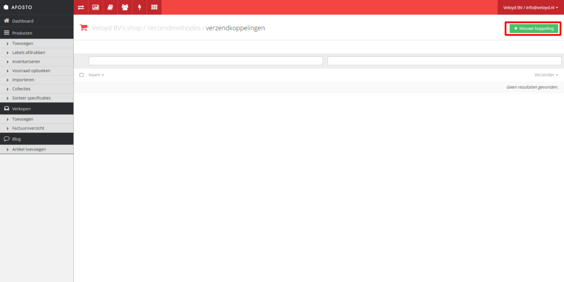Sort by the Naam column header
This screenshot has width=564, height=282.
(96, 75)
